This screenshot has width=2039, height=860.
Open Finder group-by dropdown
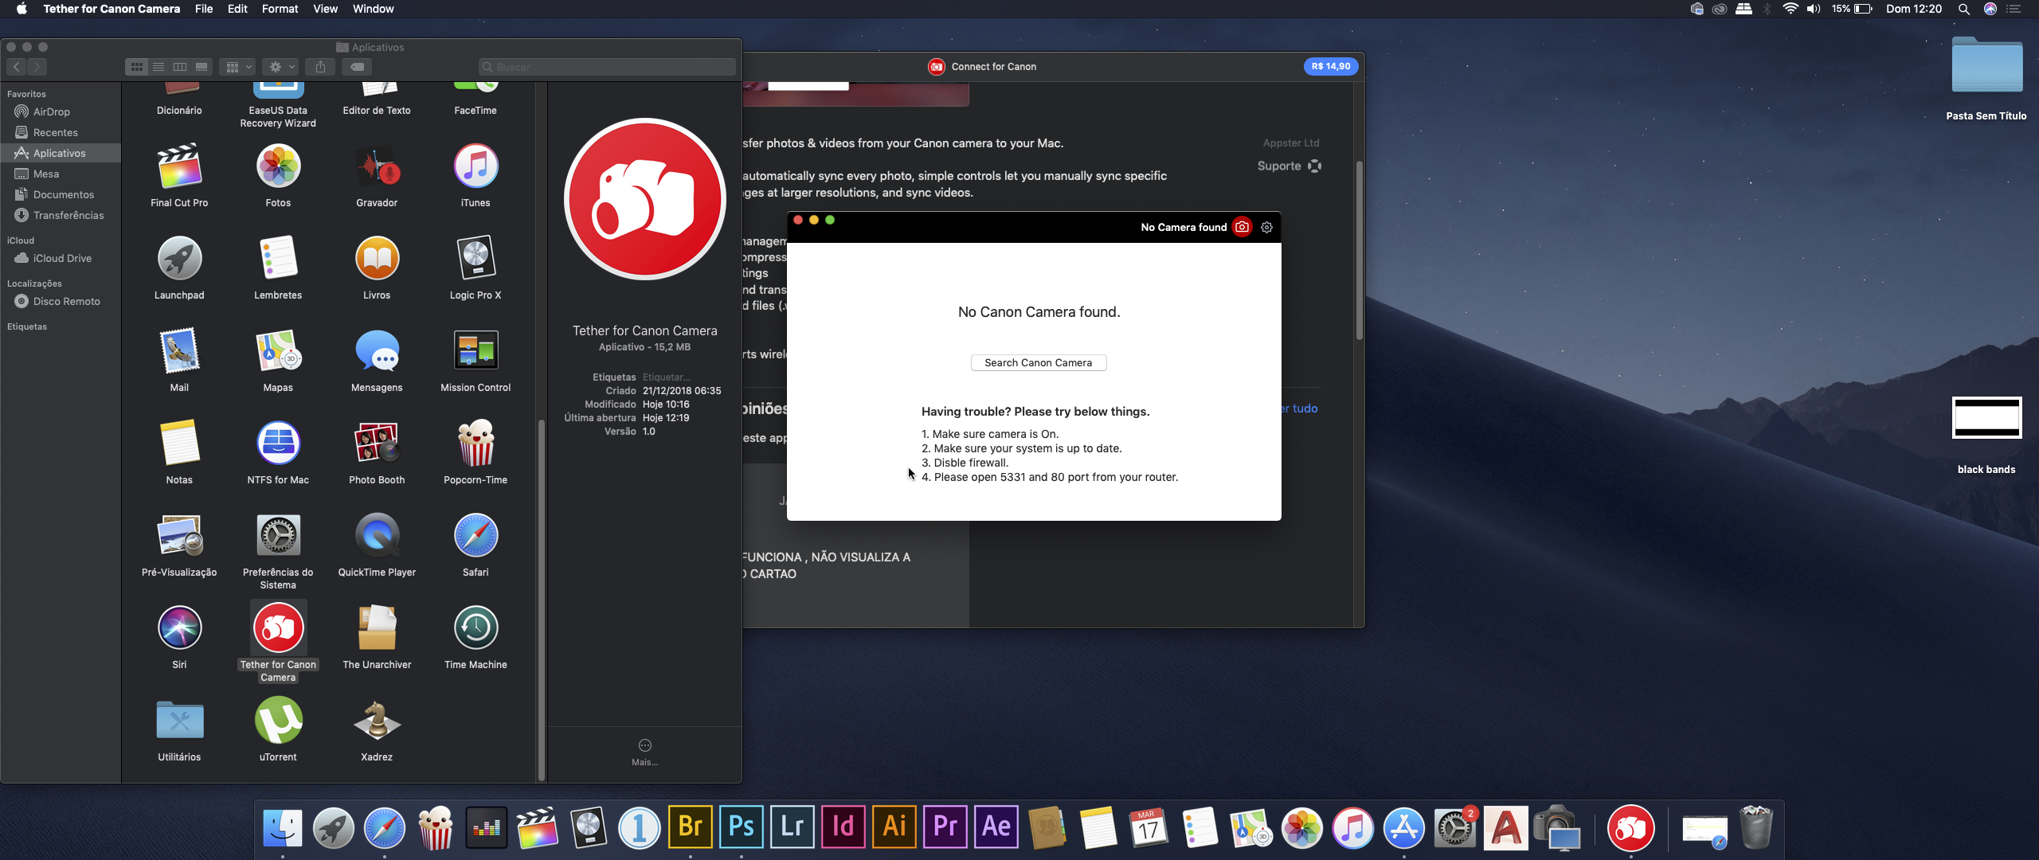click(x=238, y=67)
